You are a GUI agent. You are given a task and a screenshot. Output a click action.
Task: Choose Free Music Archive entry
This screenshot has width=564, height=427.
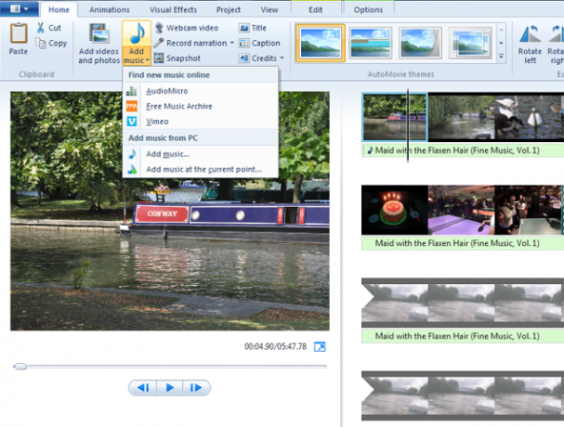tap(201, 107)
